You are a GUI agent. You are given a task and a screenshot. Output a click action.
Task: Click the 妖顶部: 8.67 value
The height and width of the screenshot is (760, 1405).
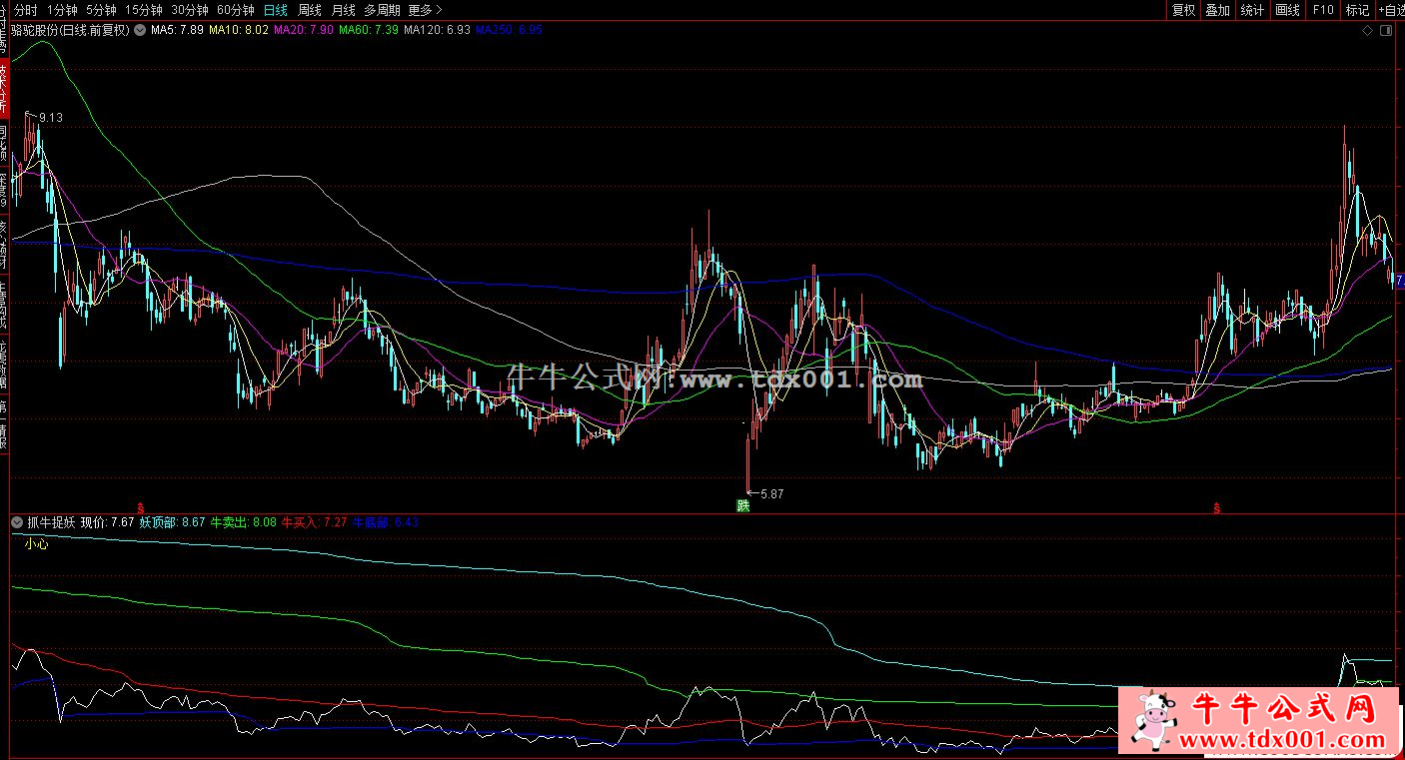click(173, 521)
